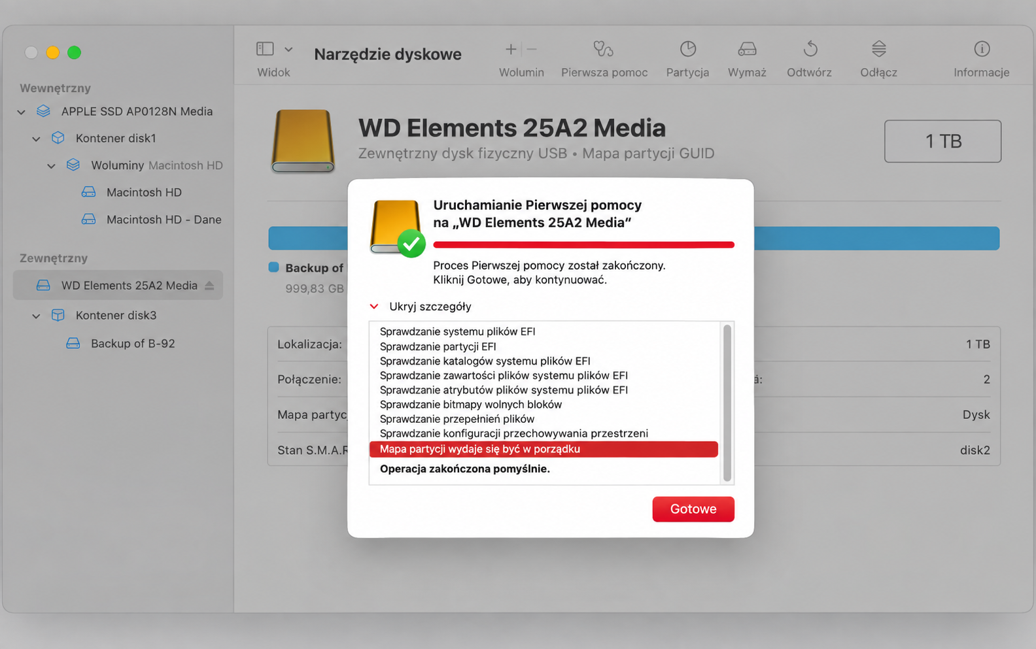Click the Backup of B-92 drive icon
1036x649 pixels.
point(73,343)
